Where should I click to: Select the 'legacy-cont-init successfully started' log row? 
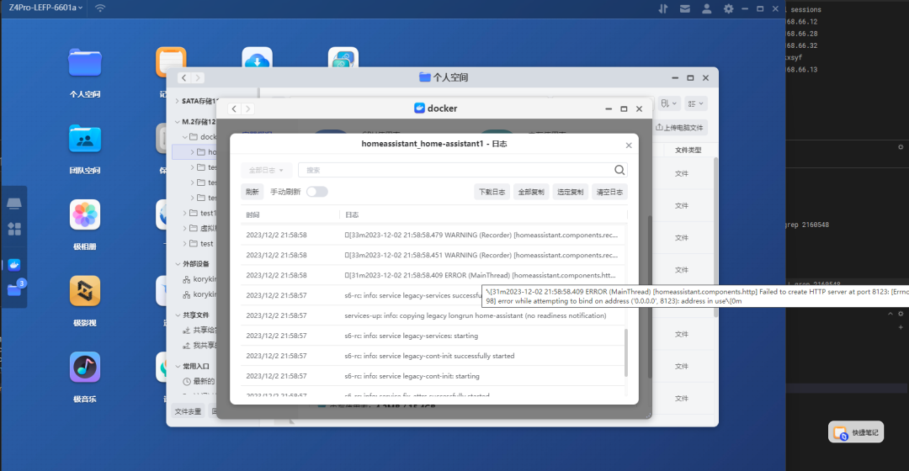[433, 356]
